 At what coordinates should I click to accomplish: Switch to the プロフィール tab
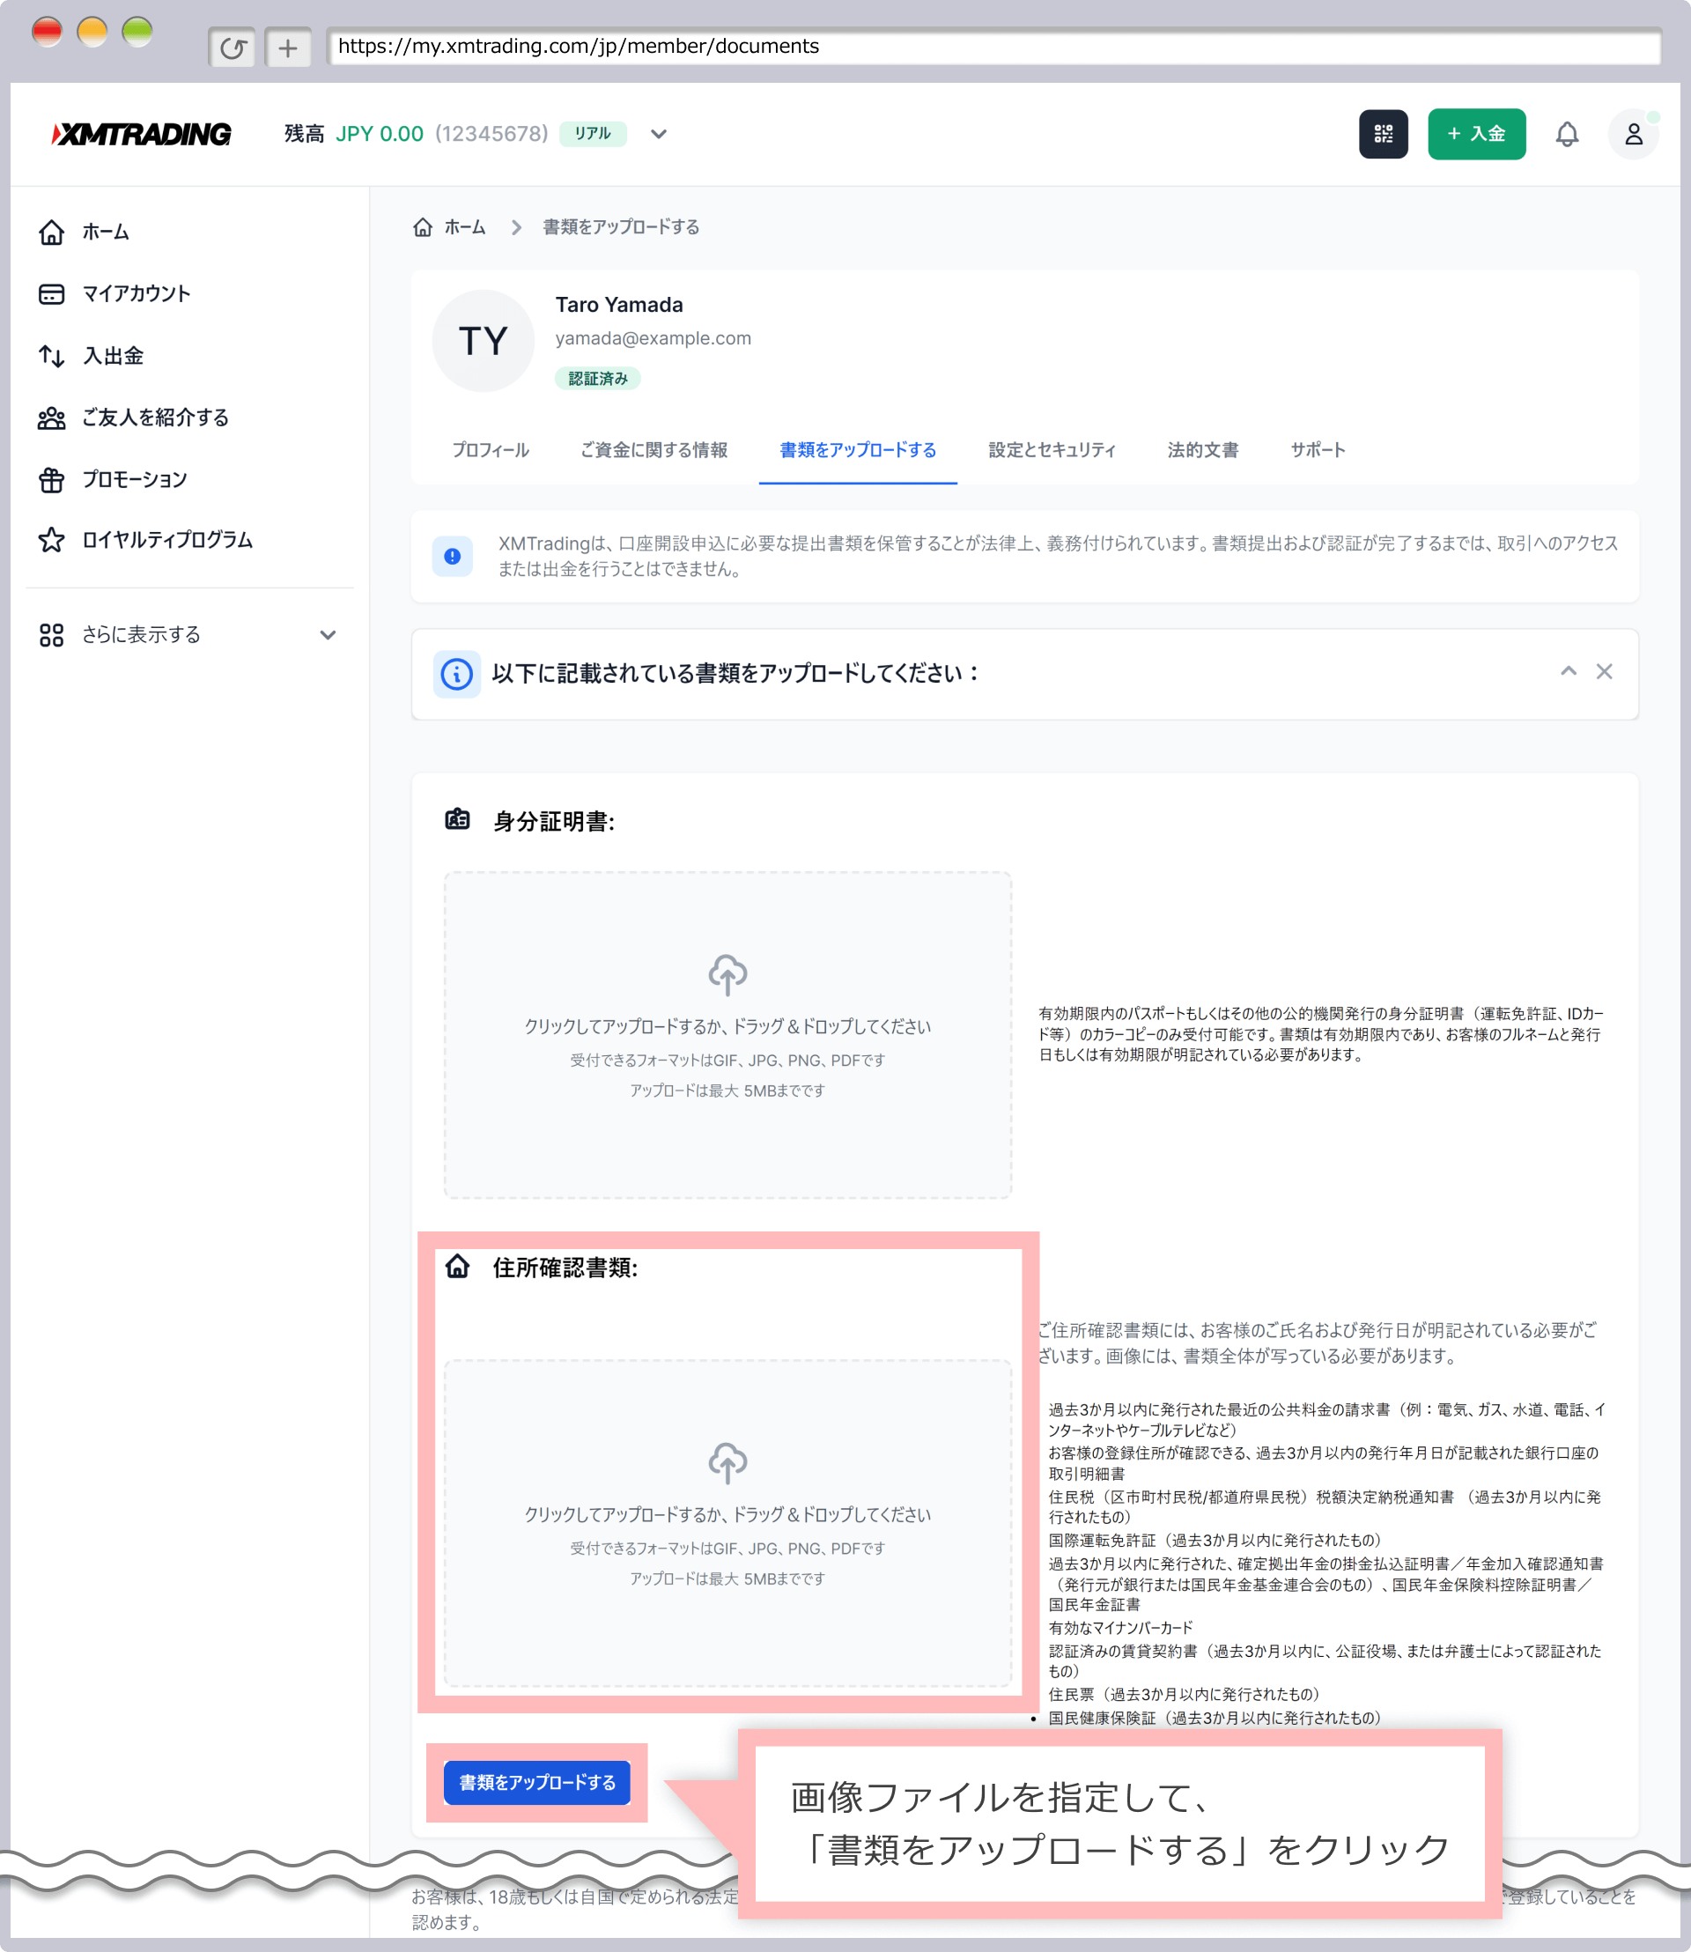[x=490, y=450]
